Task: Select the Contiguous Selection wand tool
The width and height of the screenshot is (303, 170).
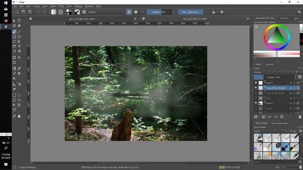Action: click(x=14, y=105)
